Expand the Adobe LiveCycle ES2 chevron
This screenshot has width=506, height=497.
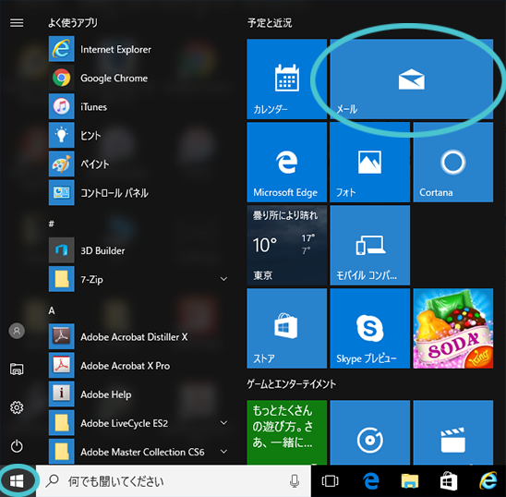pyautogui.click(x=223, y=423)
